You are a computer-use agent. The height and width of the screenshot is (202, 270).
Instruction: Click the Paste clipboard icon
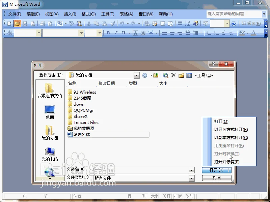[x=105, y=23]
